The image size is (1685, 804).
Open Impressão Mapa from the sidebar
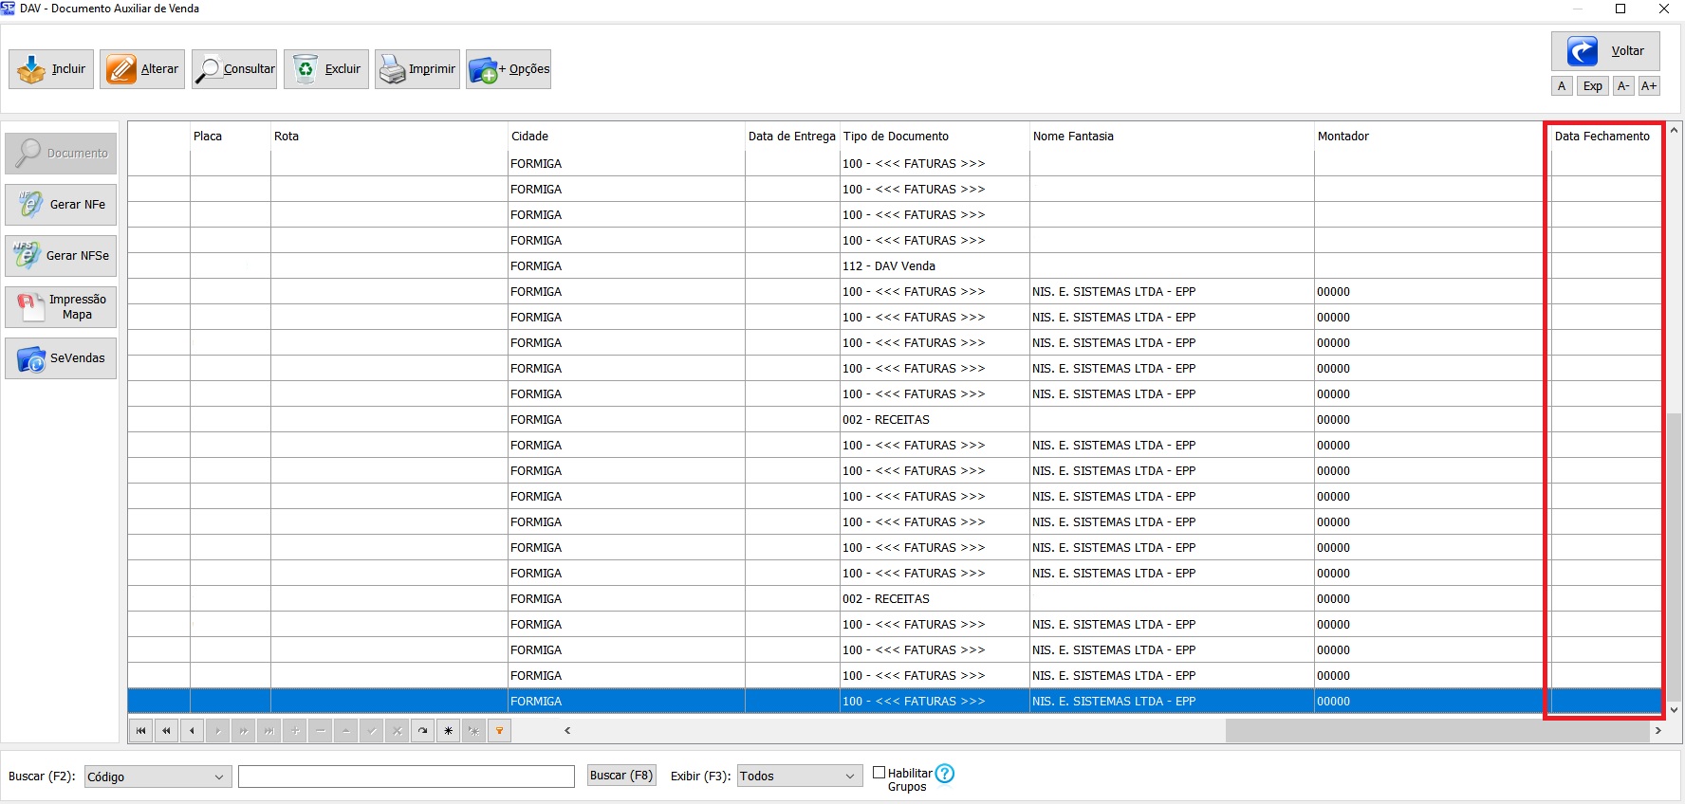tap(61, 307)
